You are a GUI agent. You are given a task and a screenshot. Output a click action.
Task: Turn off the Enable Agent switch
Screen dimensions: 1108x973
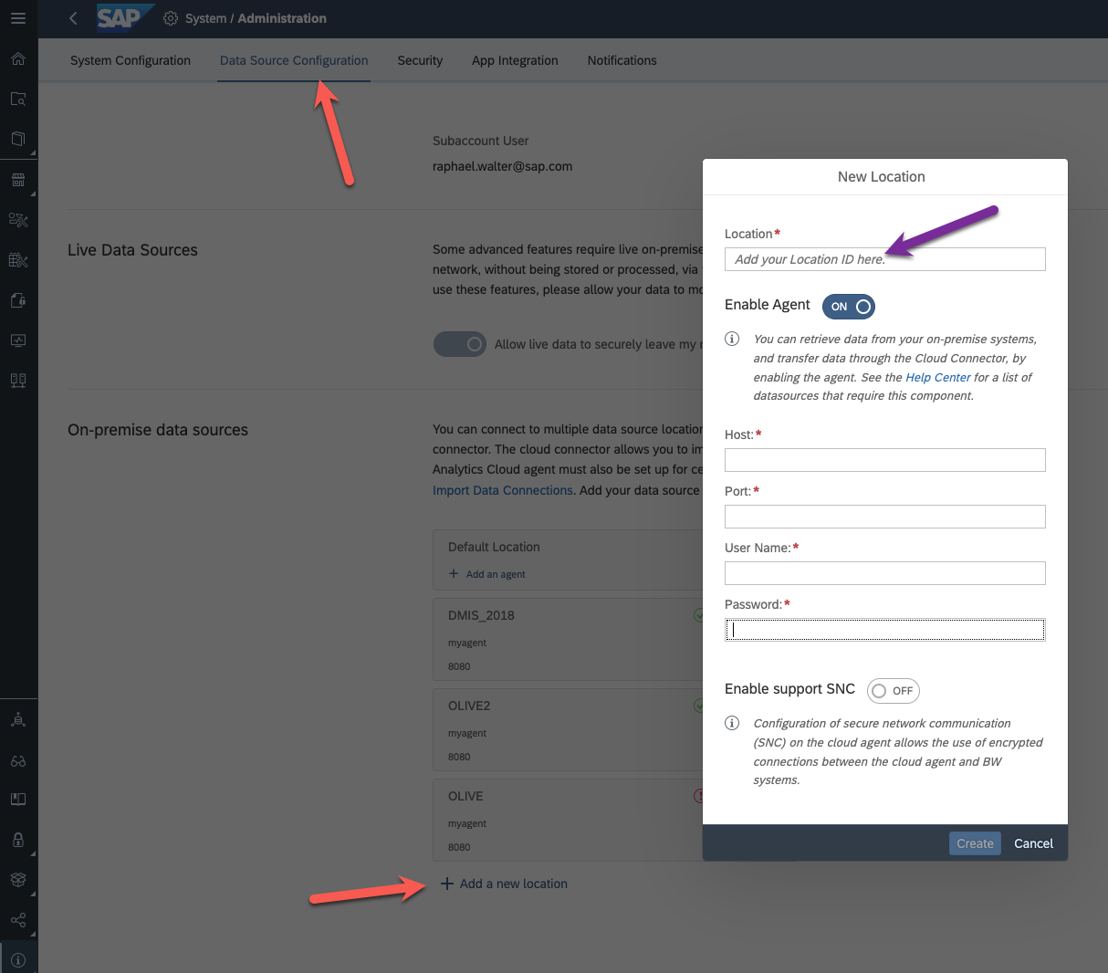849,307
